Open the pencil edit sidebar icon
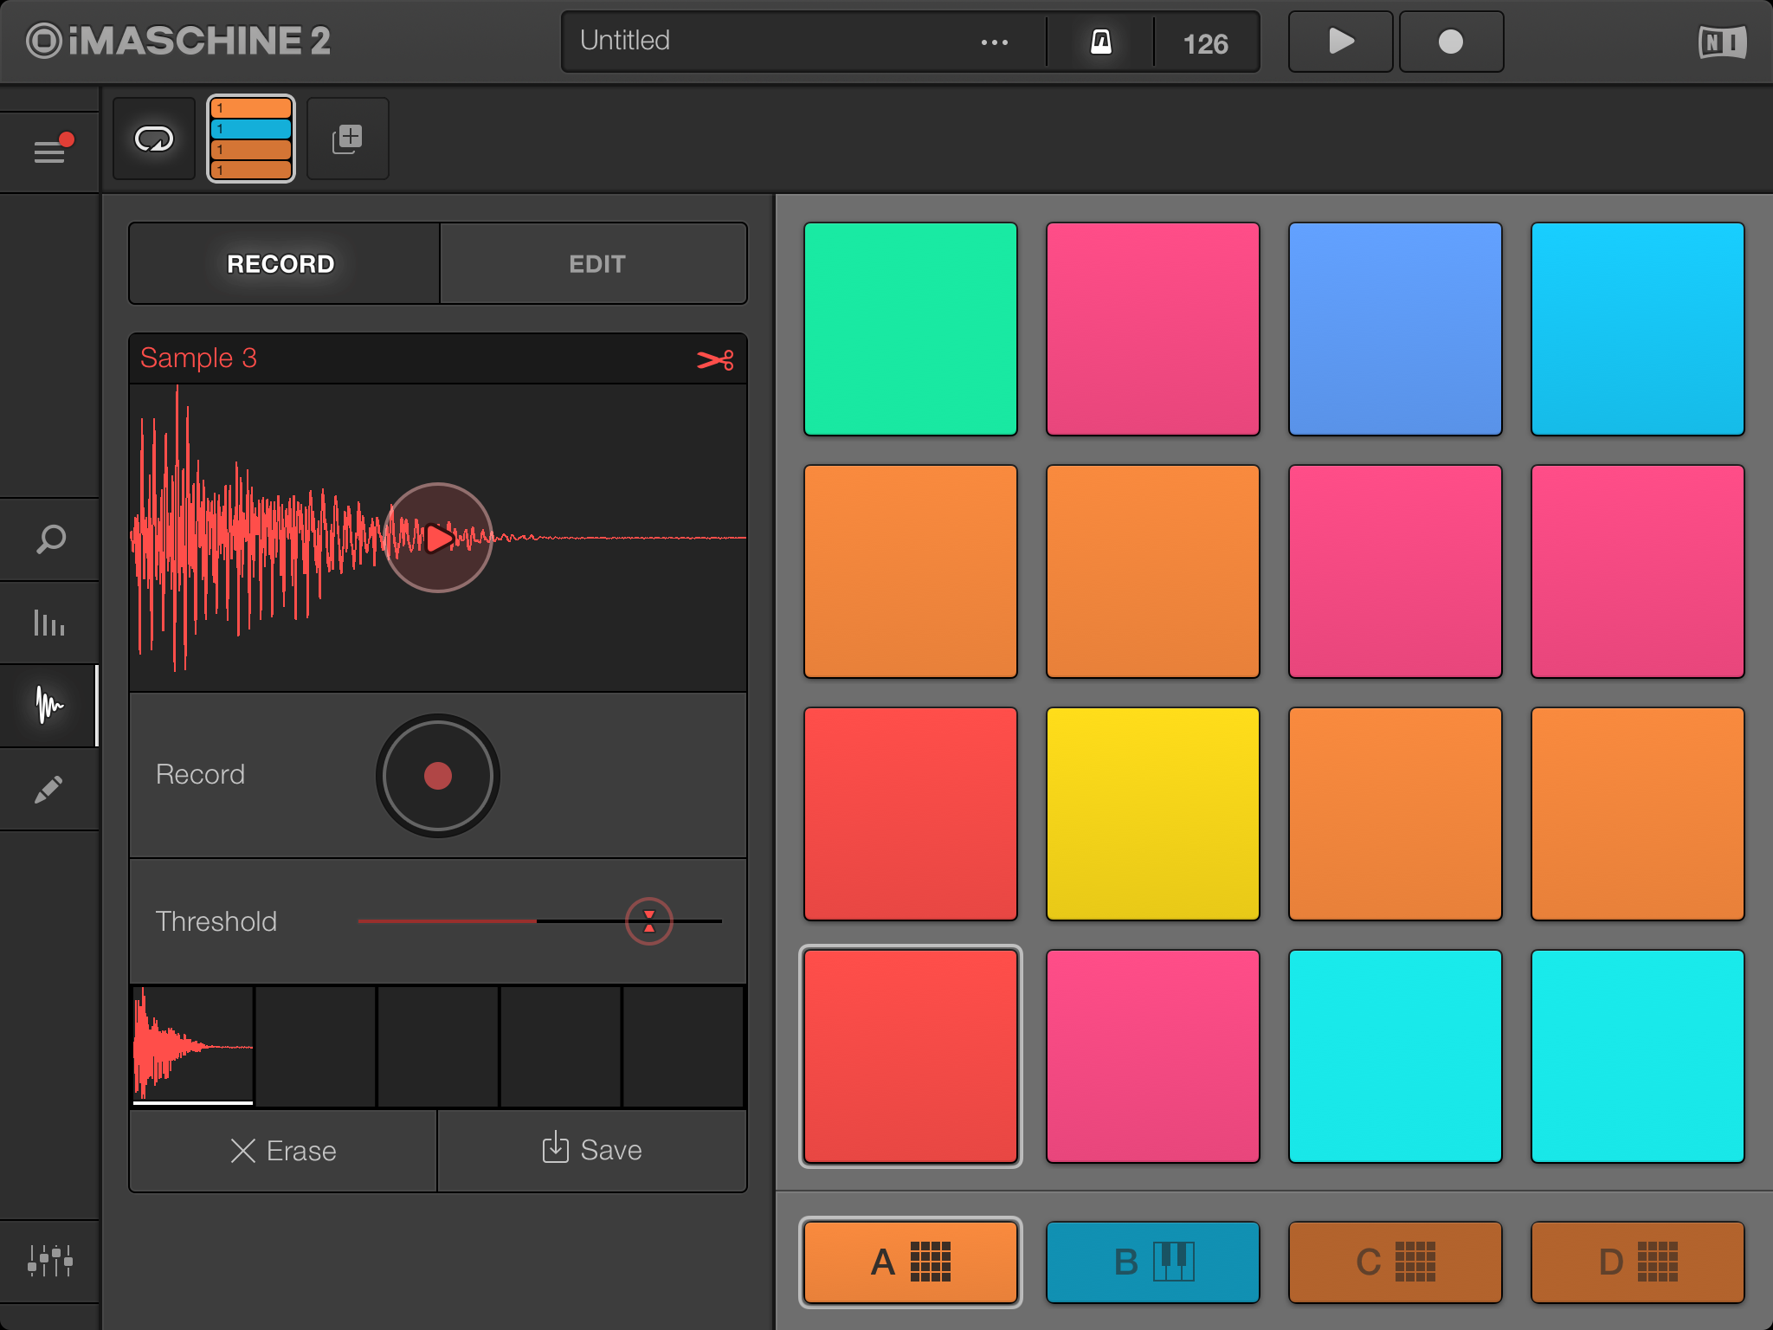1773x1330 pixels. 50,789
